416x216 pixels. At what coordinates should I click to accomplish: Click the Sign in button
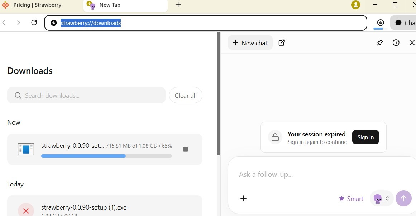365,137
